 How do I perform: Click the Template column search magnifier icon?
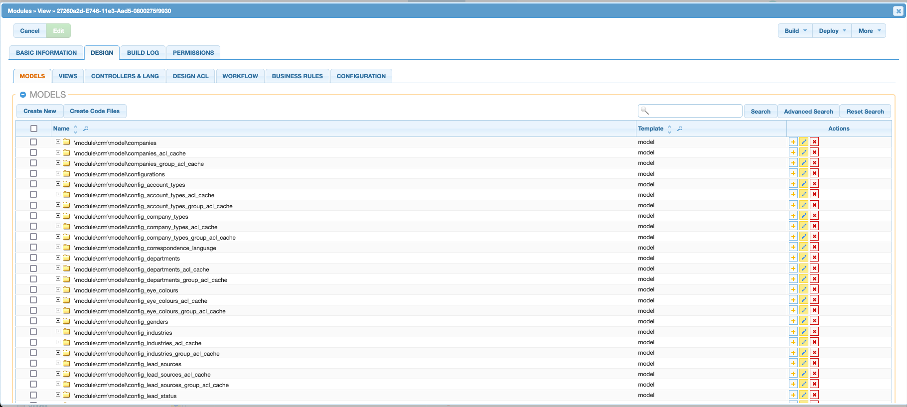680,129
